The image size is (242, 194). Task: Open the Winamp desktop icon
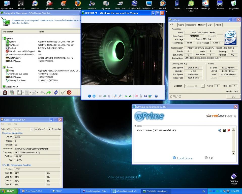click(x=21, y=5)
